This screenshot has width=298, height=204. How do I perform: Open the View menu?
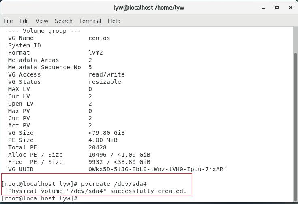coord(42,21)
